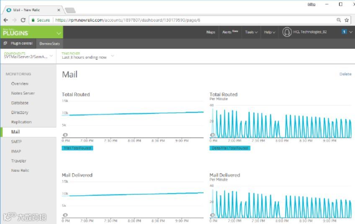
Task: Reload the page with refresh icon
Action: point(23,20)
